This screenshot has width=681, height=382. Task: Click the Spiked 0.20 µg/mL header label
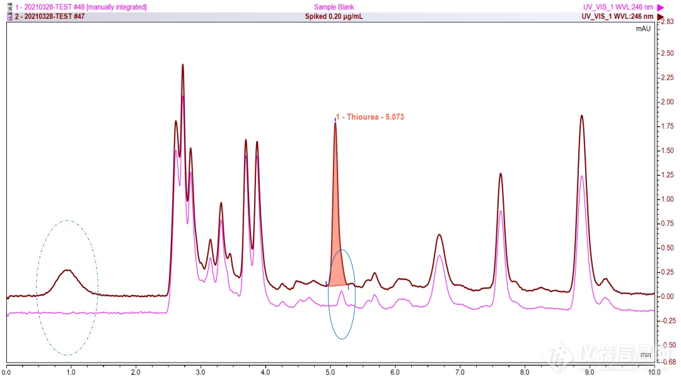[x=334, y=16]
